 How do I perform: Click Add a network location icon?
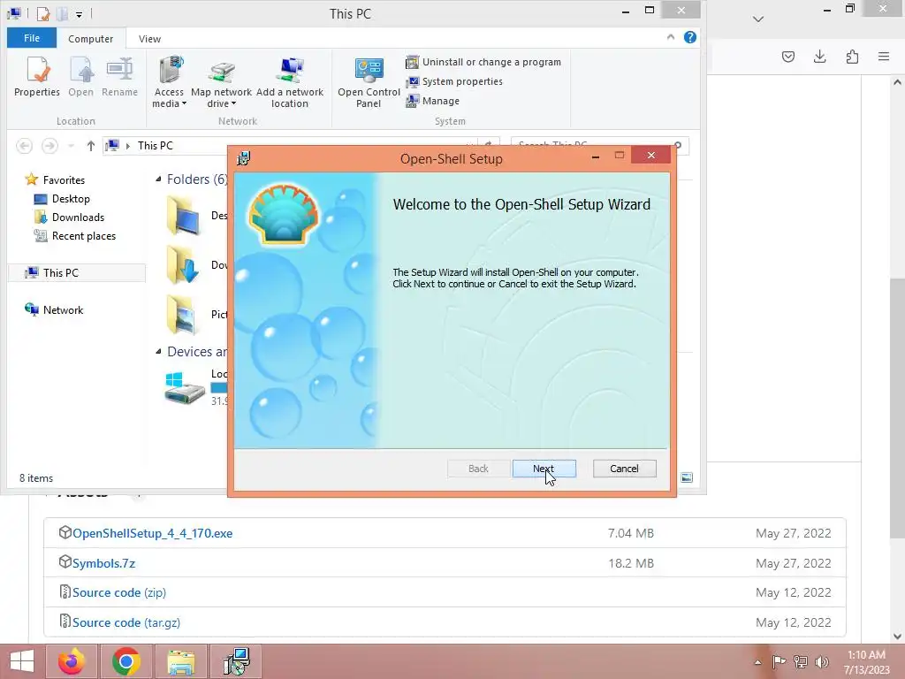pos(290,82)
